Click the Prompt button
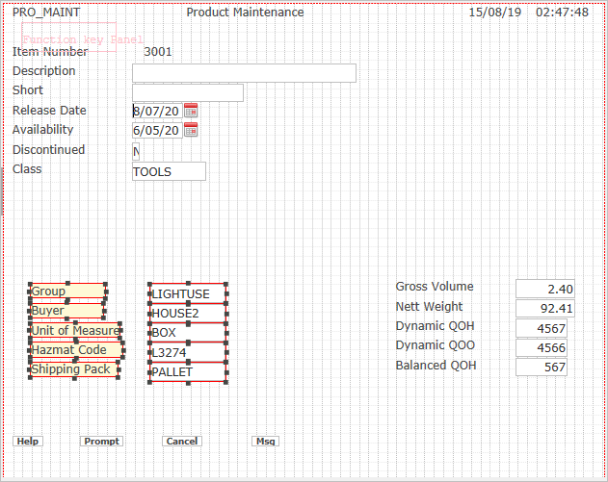Screen dimensions: 608x482 point(101,442)
